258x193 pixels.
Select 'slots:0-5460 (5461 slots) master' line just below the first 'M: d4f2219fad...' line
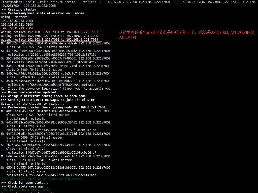pos(35,70)
